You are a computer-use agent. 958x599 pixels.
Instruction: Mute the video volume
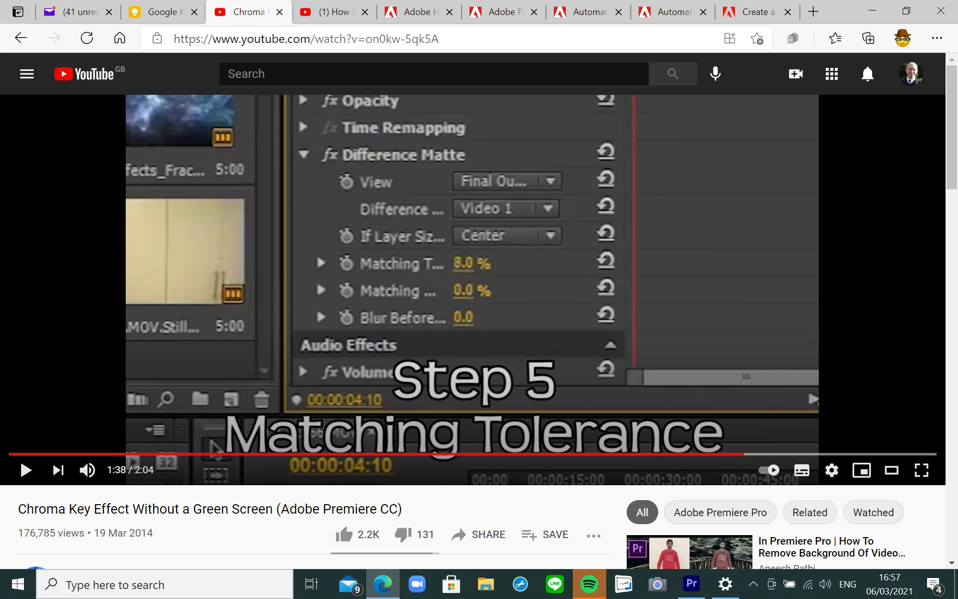[x=87, y=470]
